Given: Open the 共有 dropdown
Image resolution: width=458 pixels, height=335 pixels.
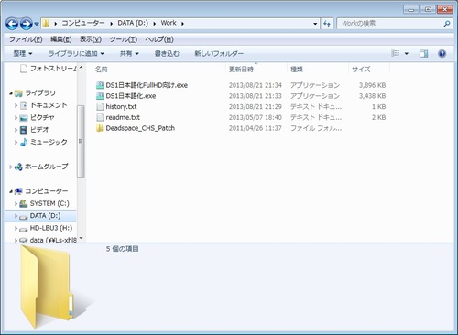Looking at the screenshot, I should point(129,54).
